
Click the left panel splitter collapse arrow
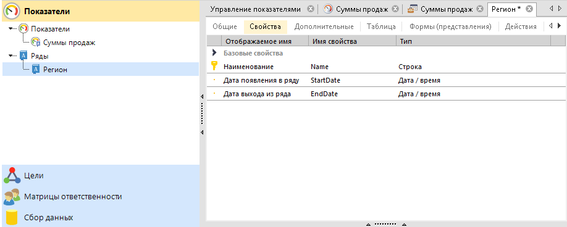(x=202, y=96)
